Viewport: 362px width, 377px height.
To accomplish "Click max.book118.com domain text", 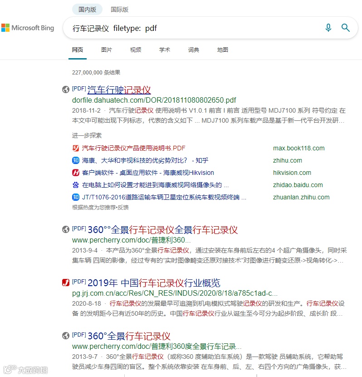I will tap(299, 148).
